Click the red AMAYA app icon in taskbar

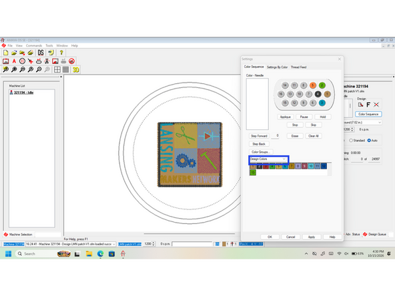coord(123,254)
